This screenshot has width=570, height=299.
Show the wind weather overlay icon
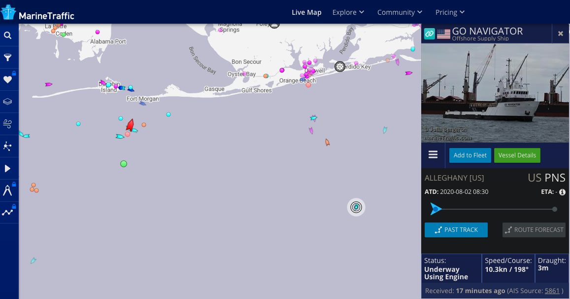(7, 124)
